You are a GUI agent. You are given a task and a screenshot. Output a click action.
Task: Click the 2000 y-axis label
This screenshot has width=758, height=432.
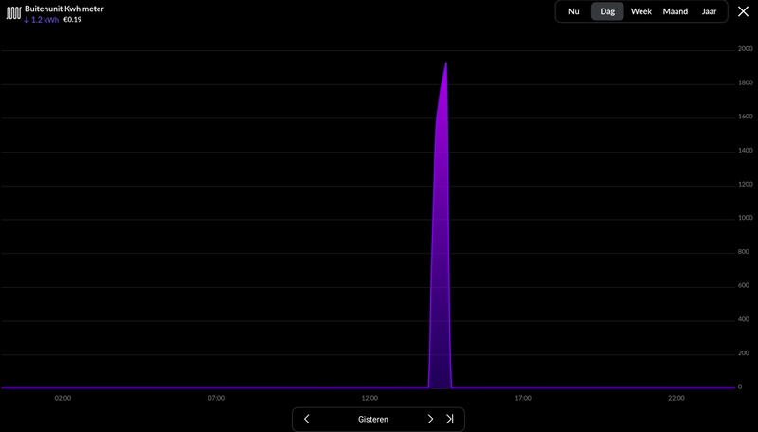tap(745, 49)
